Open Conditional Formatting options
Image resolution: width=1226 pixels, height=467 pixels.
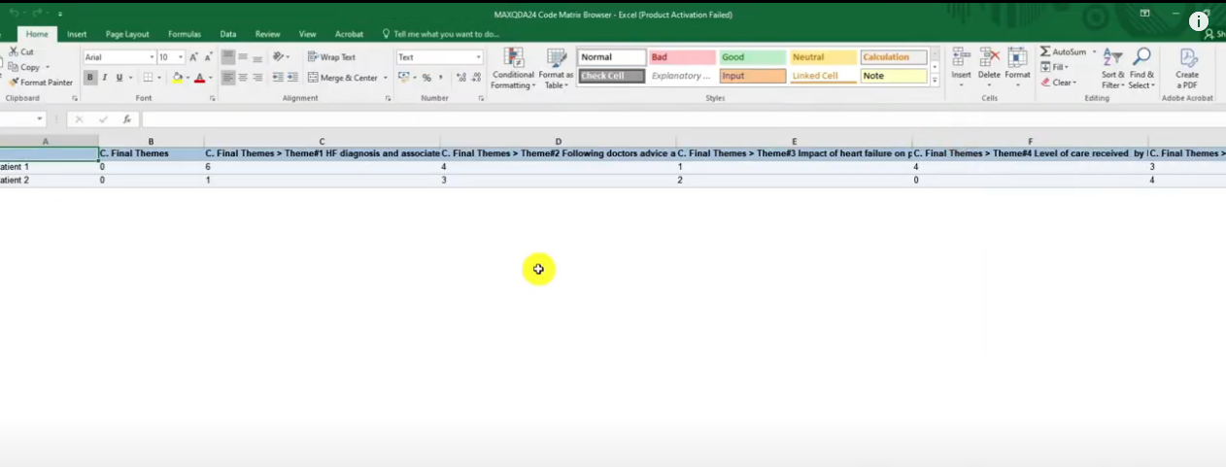[513, 59]
